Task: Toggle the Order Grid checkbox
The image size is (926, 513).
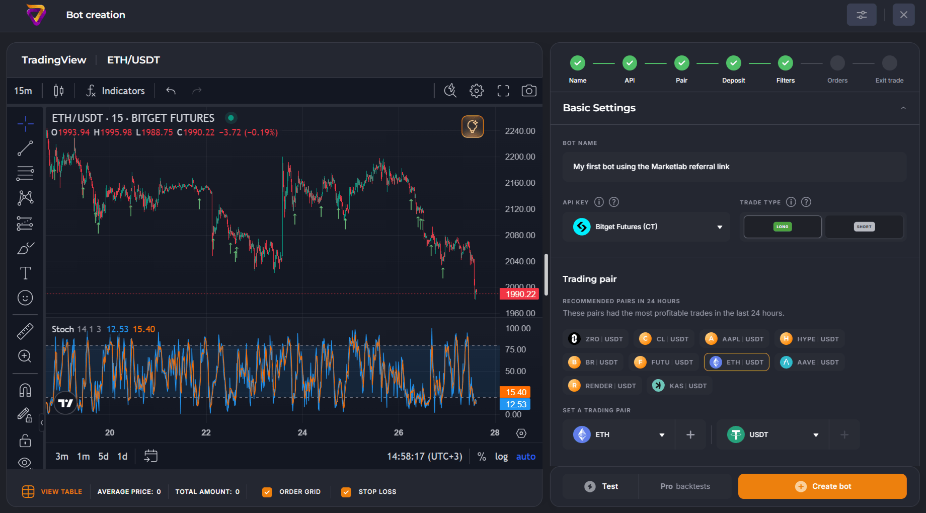Action: 267,492
